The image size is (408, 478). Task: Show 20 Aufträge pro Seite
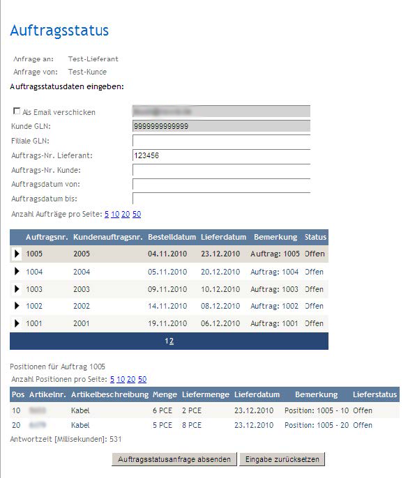pos(126,215)
